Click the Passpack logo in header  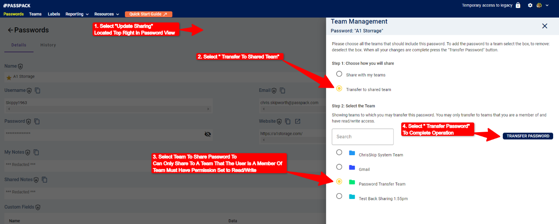[x=17, y=5]
